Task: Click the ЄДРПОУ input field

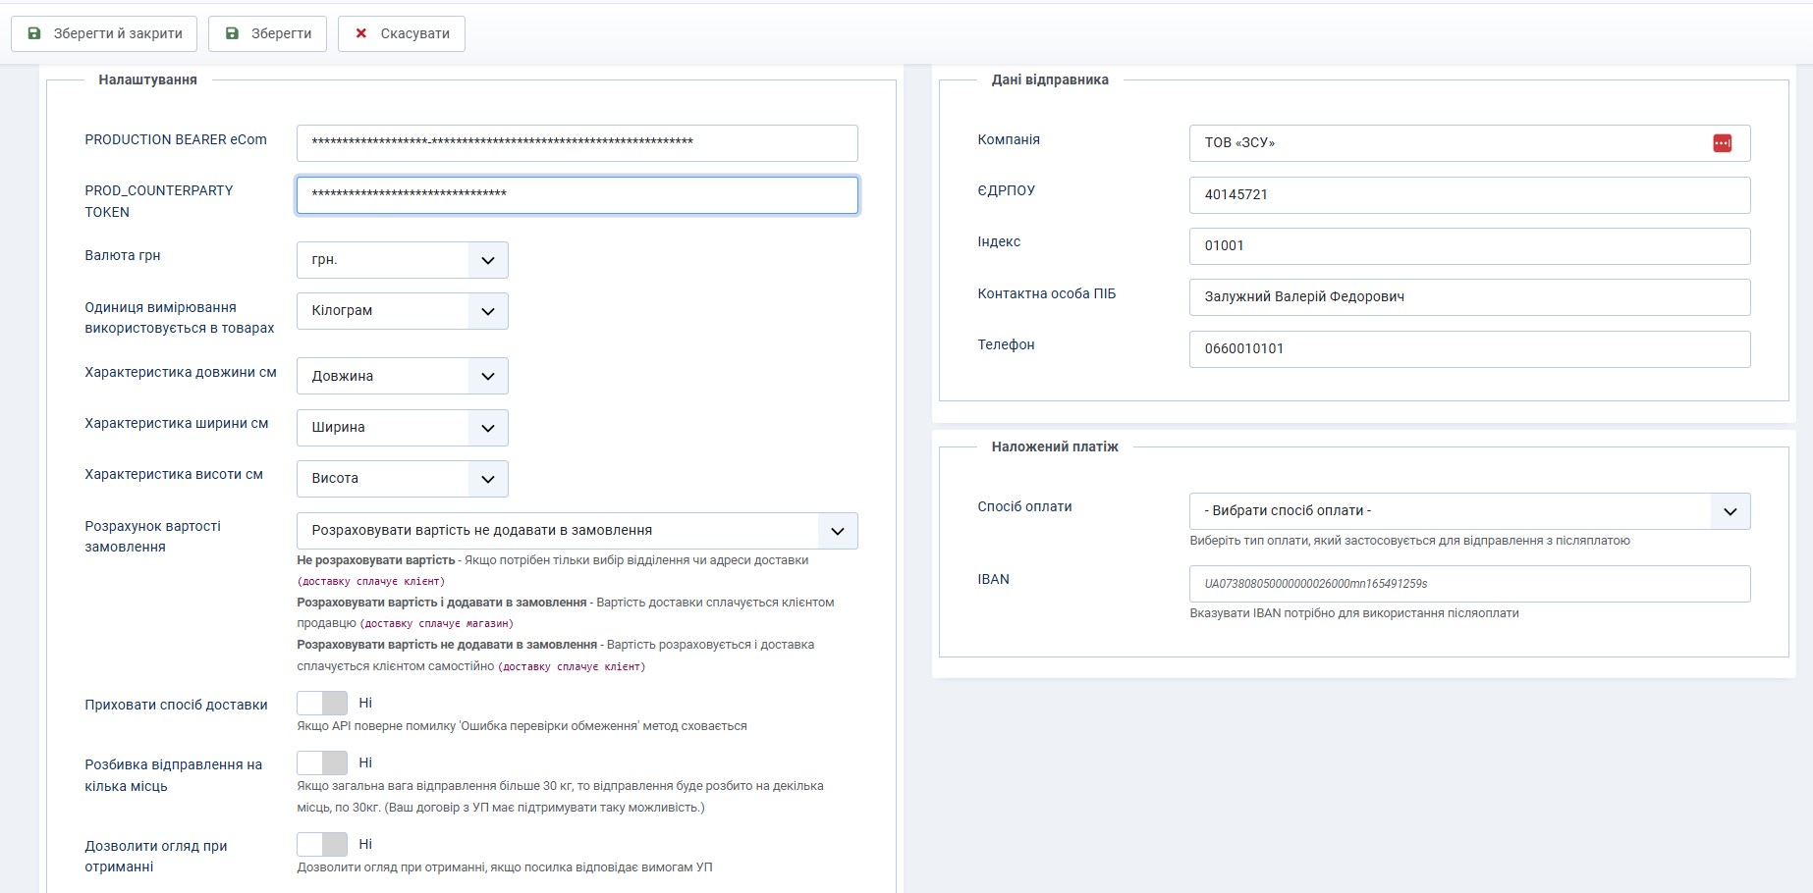Action: pyautogui.click(x=1468, y=195)
